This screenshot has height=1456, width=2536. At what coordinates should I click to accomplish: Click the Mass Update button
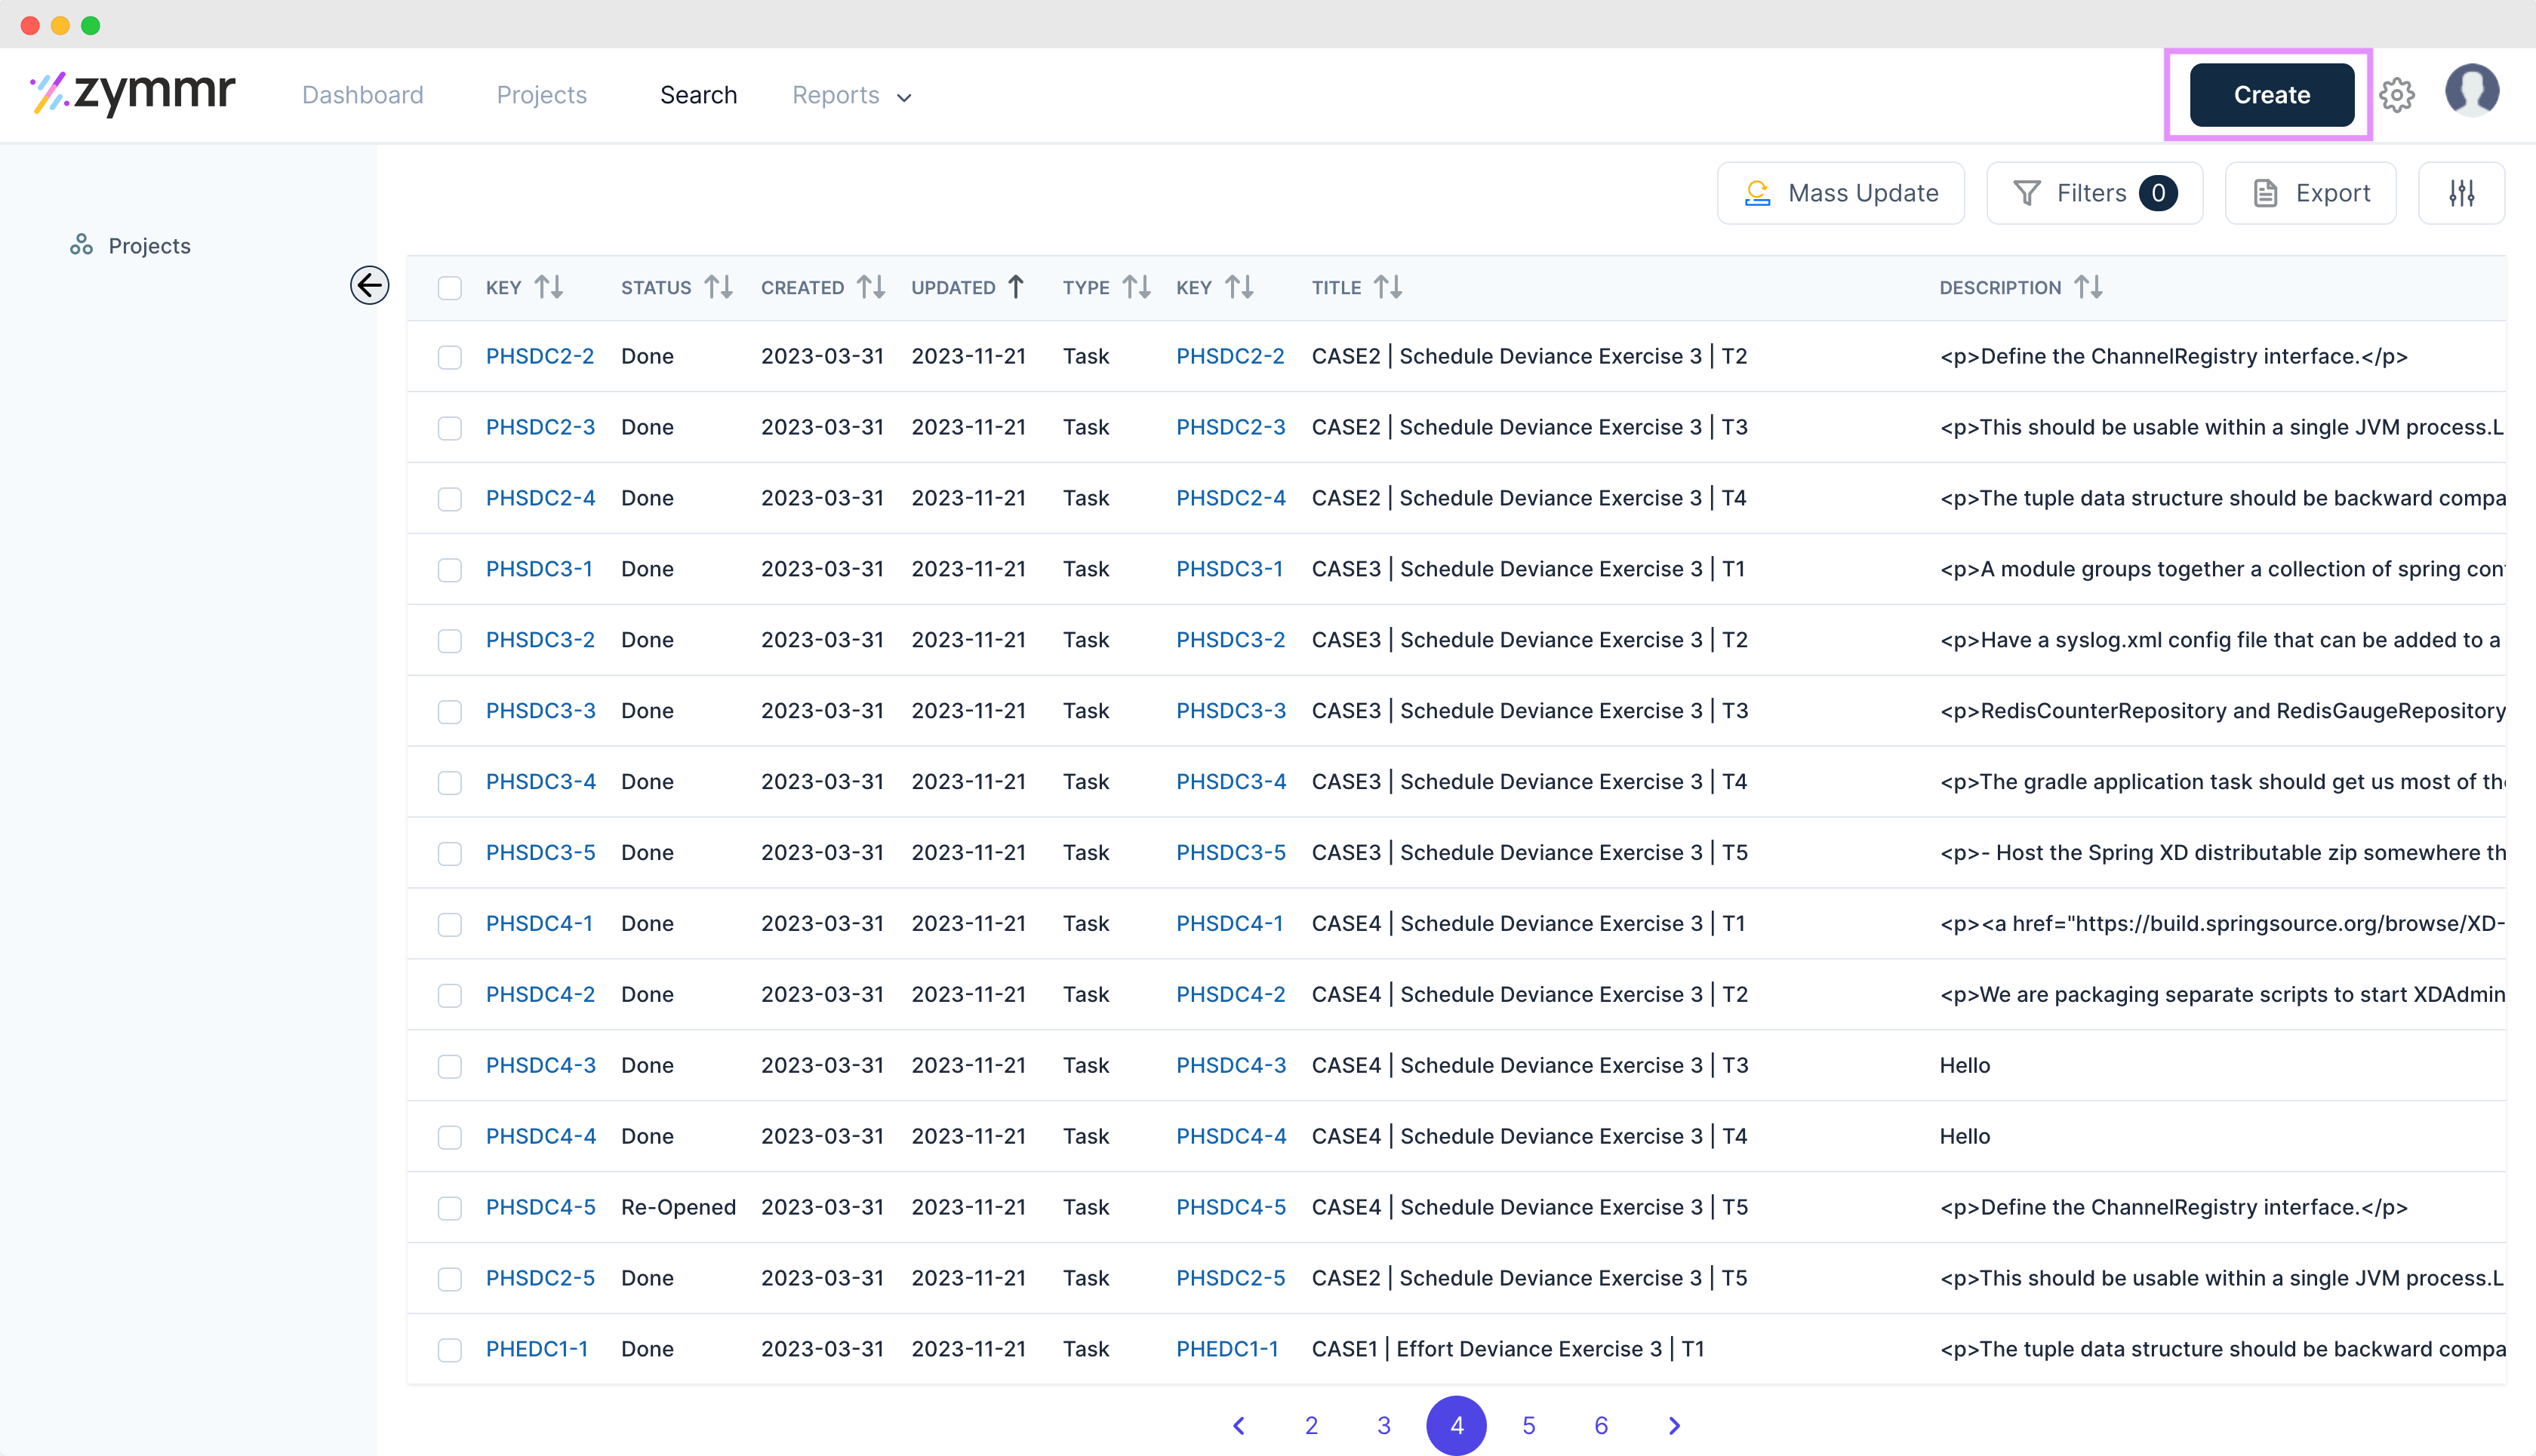point(1841,193)
